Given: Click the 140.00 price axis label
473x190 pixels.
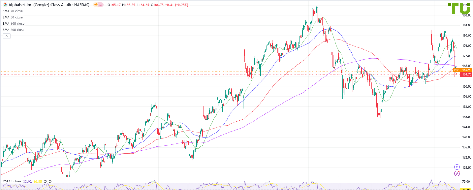Looking at the screenshot, I should (467, 137).
